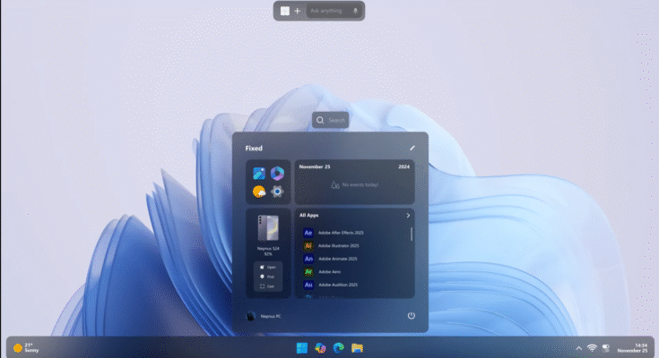Launch Adobe Aero
The width and height of the screenshot is (659, 358).
coord(323,271)
